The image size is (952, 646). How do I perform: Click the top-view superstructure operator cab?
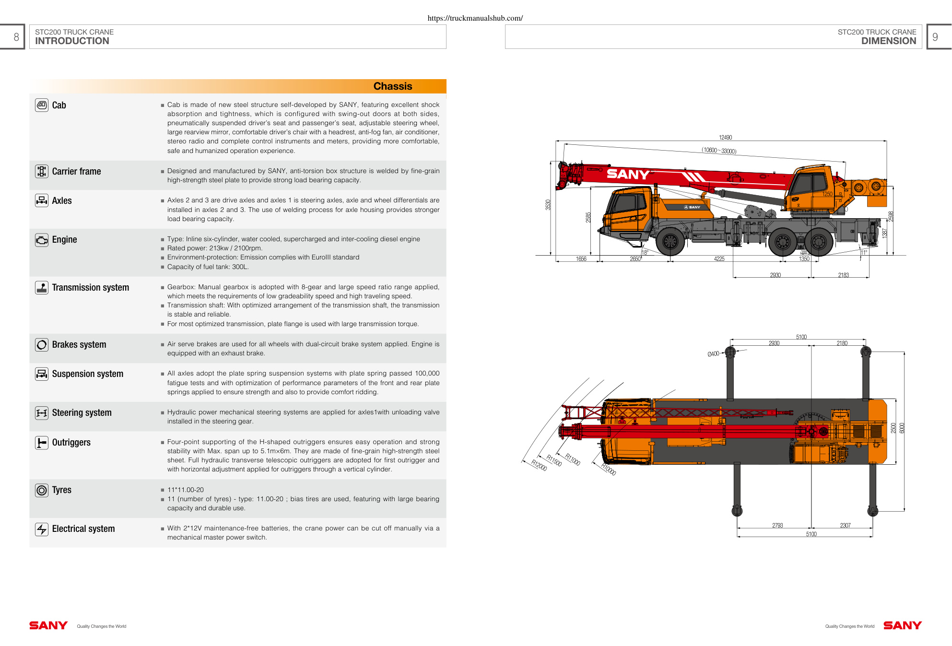point(813,453)
